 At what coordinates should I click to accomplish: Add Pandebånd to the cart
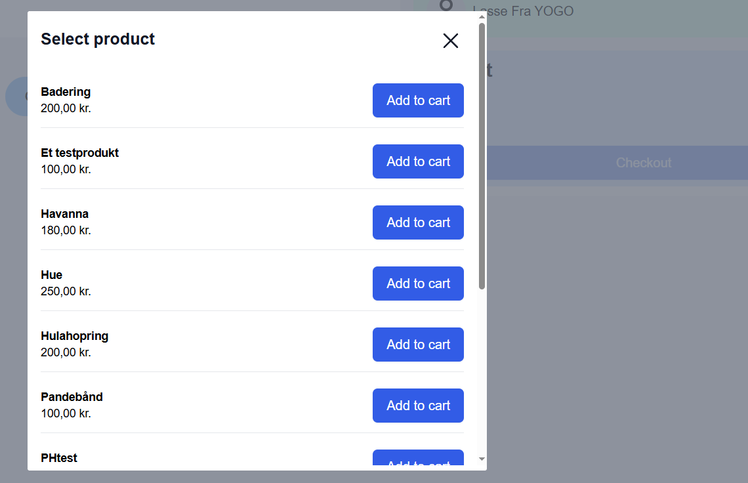pyautogui.click(x=418, y=406)
